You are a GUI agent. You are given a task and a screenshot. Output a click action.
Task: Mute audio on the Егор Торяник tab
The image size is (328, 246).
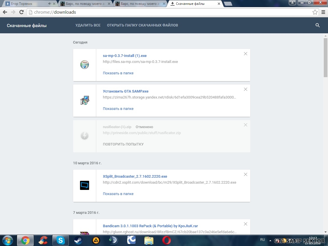(x=49, y=3)
